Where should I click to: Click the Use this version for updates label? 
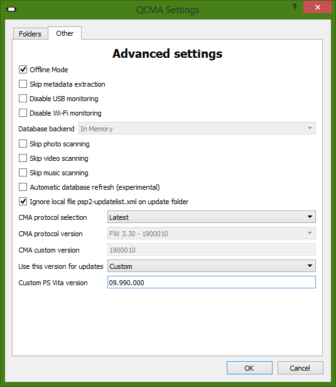click(x=61, y=266)
